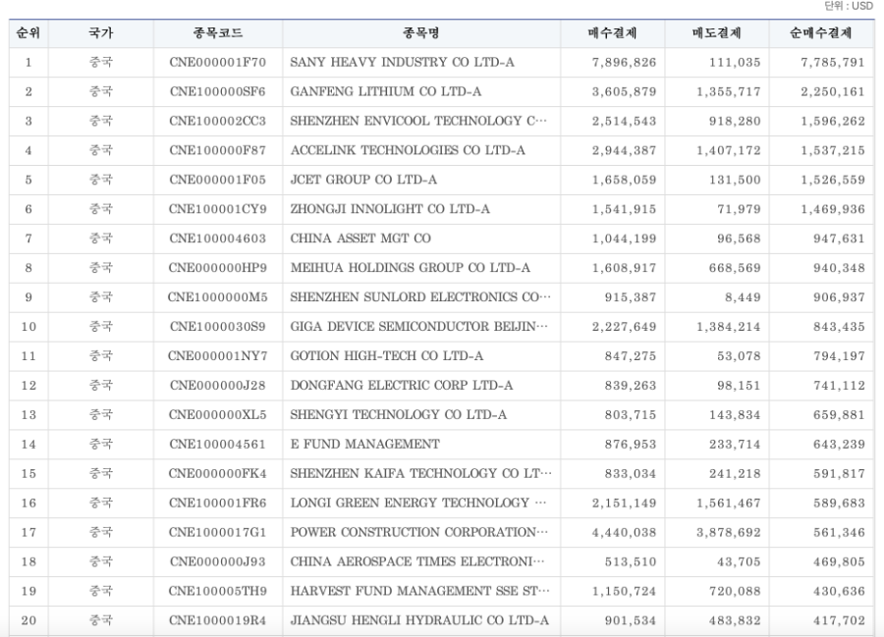Click buy settlement value 1,150,724
The image size is (884, 637).
[624, 592]
